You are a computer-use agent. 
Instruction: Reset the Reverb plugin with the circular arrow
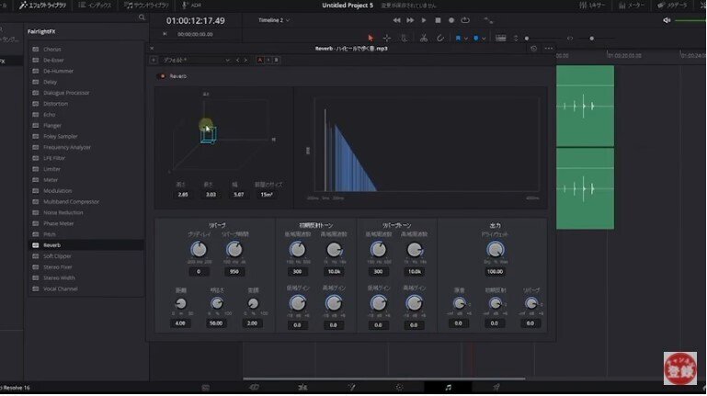click(x=533, y=48)
